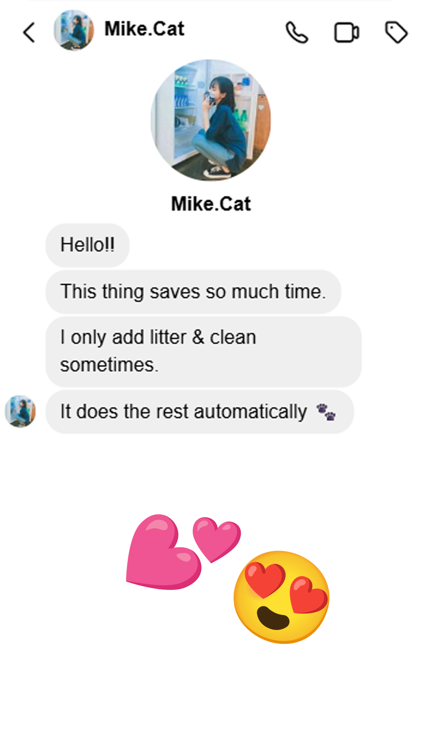Click the word "sometimes." in the message
The height and width of the screenshot is (752, 423).
(109, 365)
